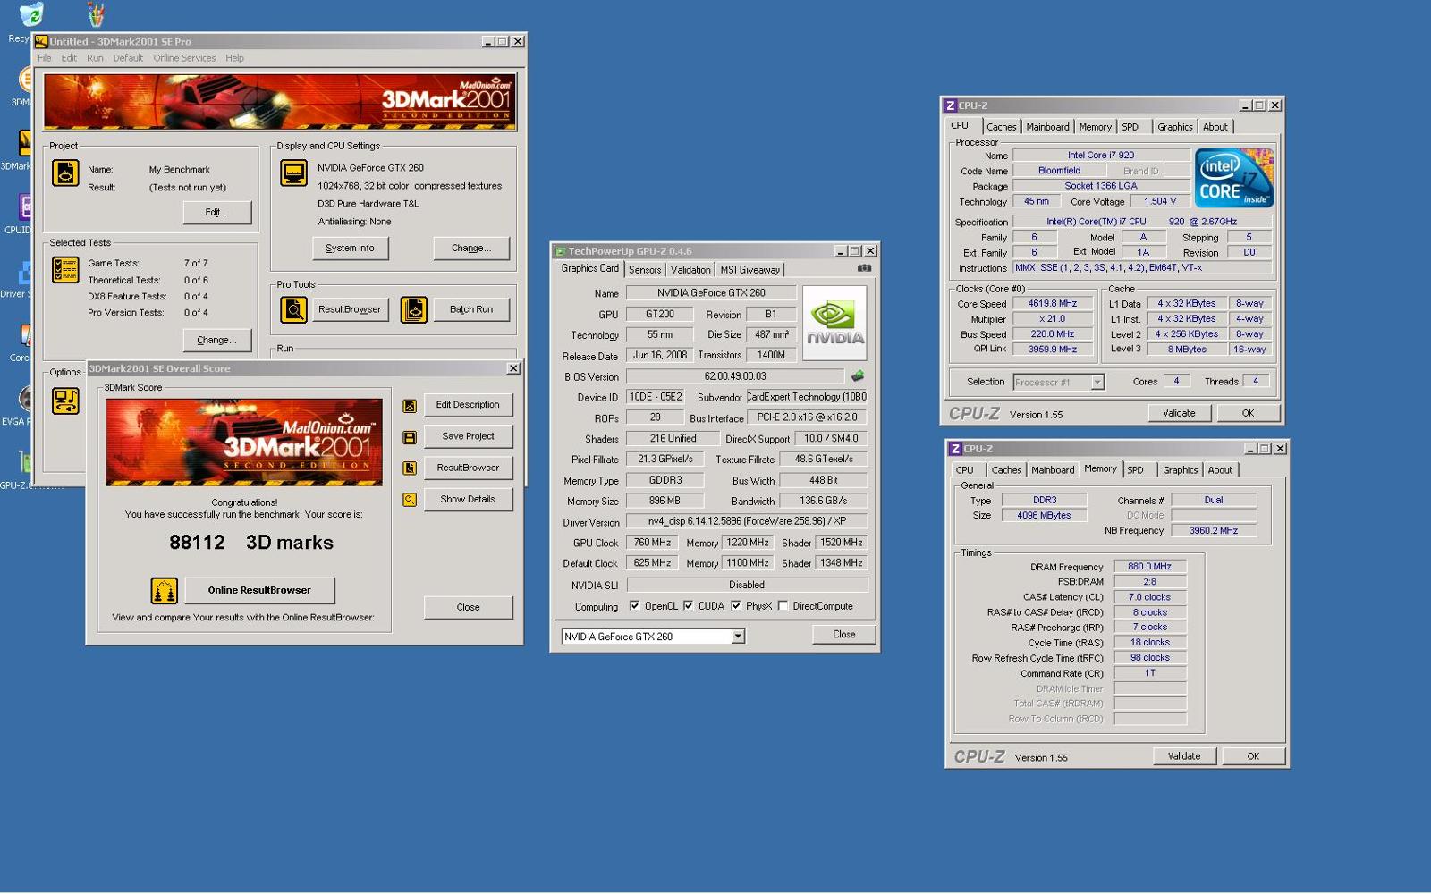Switch to Caches tab in upper CPU-Z window
Viewport: 1431px width, 894px height.
pos(1001,127)
